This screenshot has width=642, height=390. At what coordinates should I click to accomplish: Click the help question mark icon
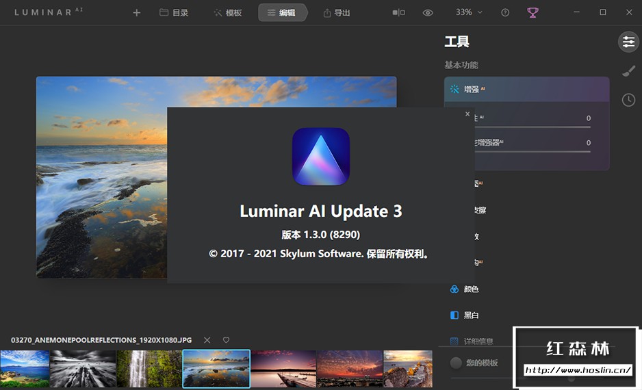pos(505,13)
